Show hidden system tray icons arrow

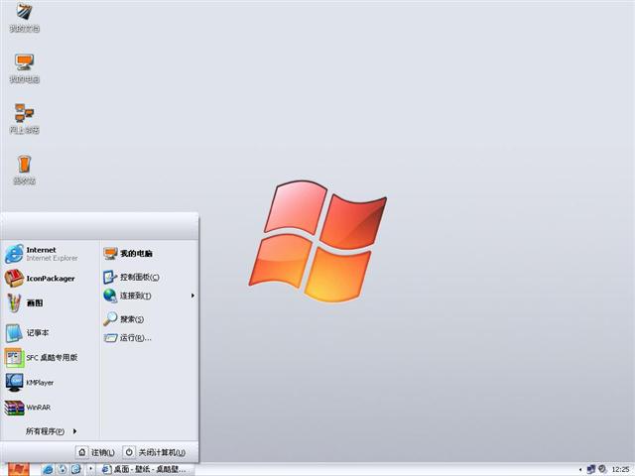coord(580,469)
